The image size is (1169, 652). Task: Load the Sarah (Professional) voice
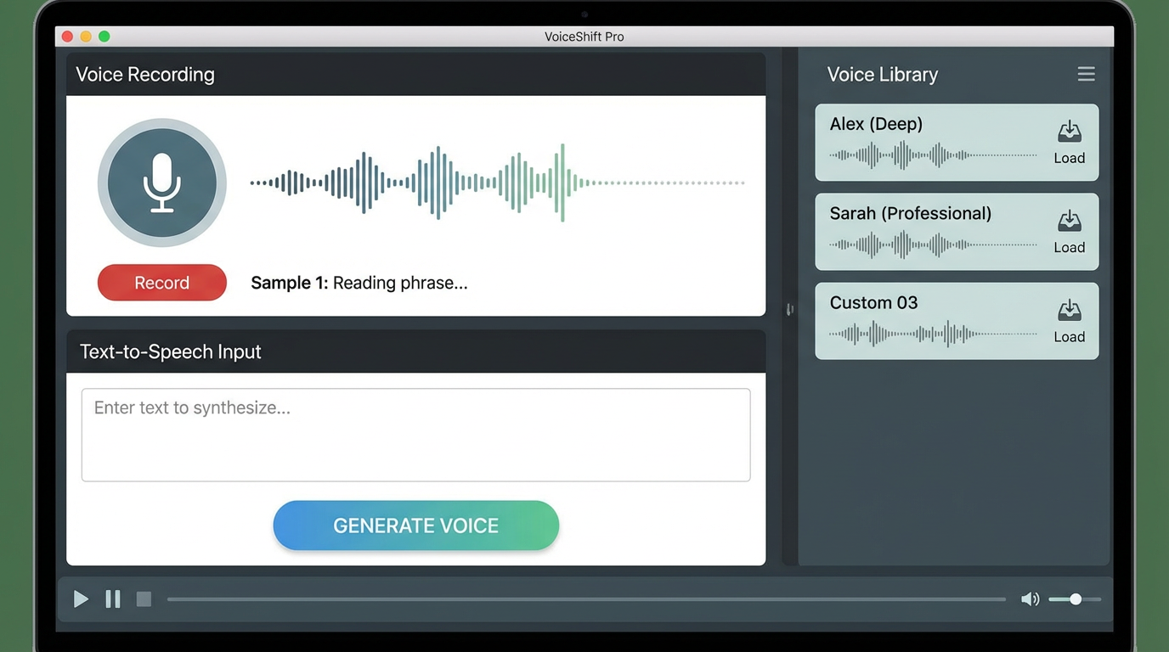tap(1069, 232)
